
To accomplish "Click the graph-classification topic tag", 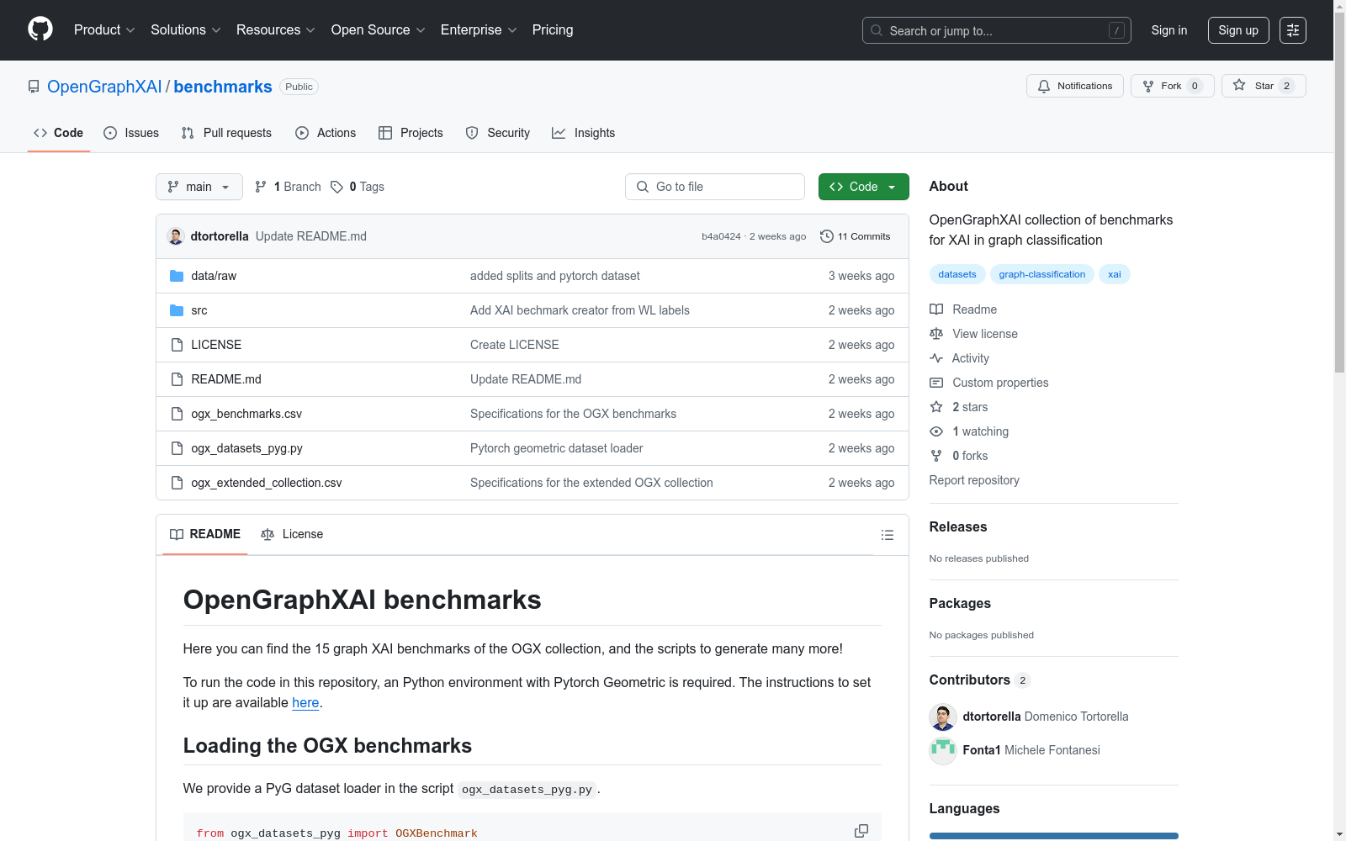I will pyautogui.click(x=1042, y=274).
